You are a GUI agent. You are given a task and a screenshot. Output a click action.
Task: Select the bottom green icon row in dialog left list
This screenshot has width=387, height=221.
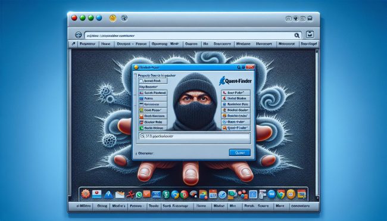(153, 128)
